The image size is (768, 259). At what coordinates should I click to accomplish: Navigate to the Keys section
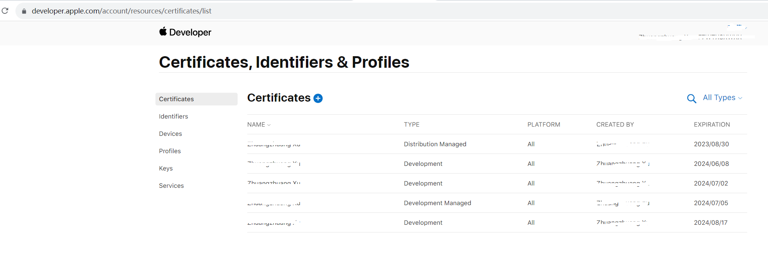coord(165,168)
